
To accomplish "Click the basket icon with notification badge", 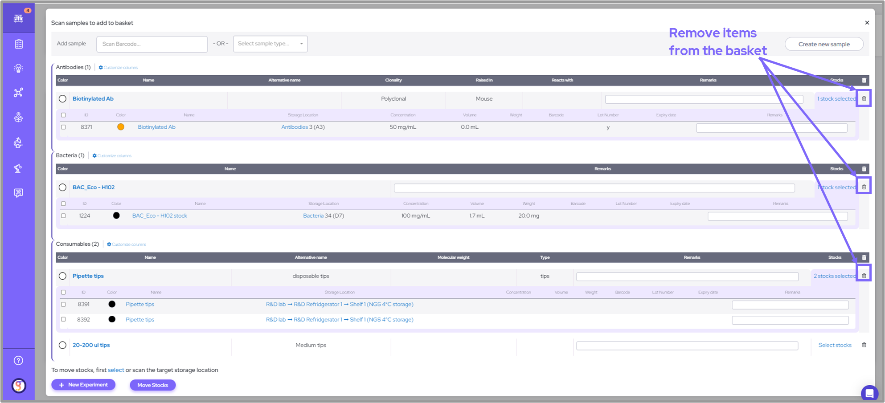I will click(18, 18).
